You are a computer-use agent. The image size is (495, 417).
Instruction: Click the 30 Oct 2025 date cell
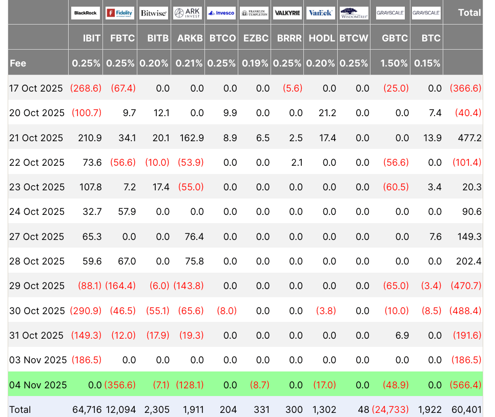point(36,311)
